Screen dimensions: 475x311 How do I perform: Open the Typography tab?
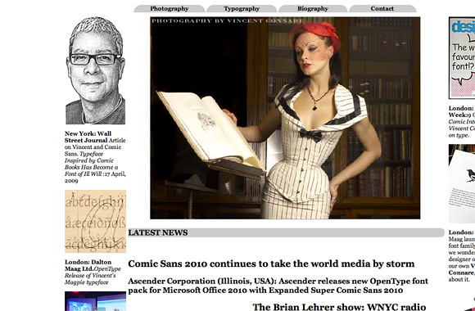tap(242, 9)
